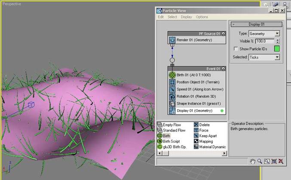Activate the Zoom Region tool
This screenshot has height=180, width=291.
[267, 161]
